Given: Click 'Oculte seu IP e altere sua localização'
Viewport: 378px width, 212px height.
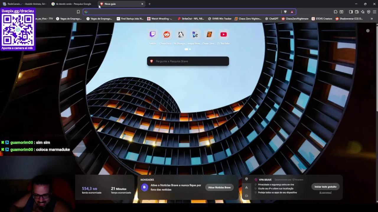Looking at the screenshot, I should pyautogui.click(x=276, y=188).
